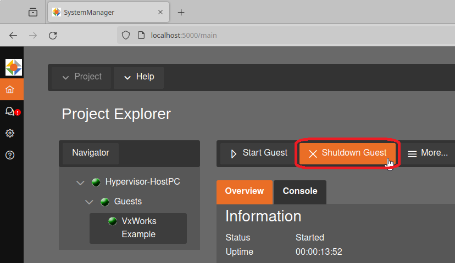Viewport: 455px width, 263px height.
Task: Click the browser forward arrow
Action: pos(33,35)
